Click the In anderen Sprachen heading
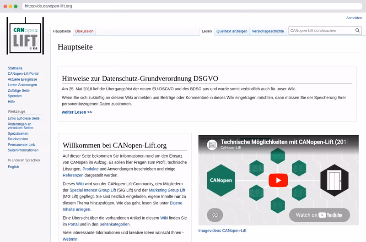Screen dimensions: 366x242 (24, 160)
